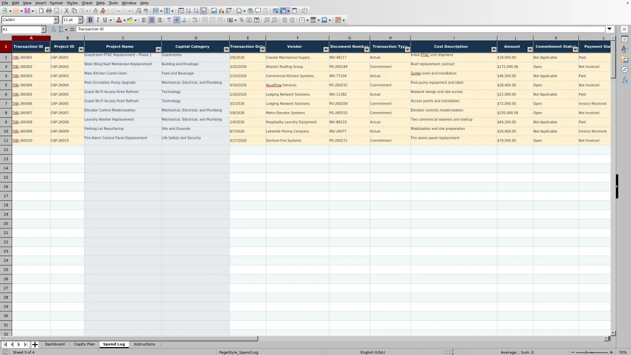Toggle the AutoFilter funnel icon
The width and height of the screenshot is (631, 355).
coord(203,11)
